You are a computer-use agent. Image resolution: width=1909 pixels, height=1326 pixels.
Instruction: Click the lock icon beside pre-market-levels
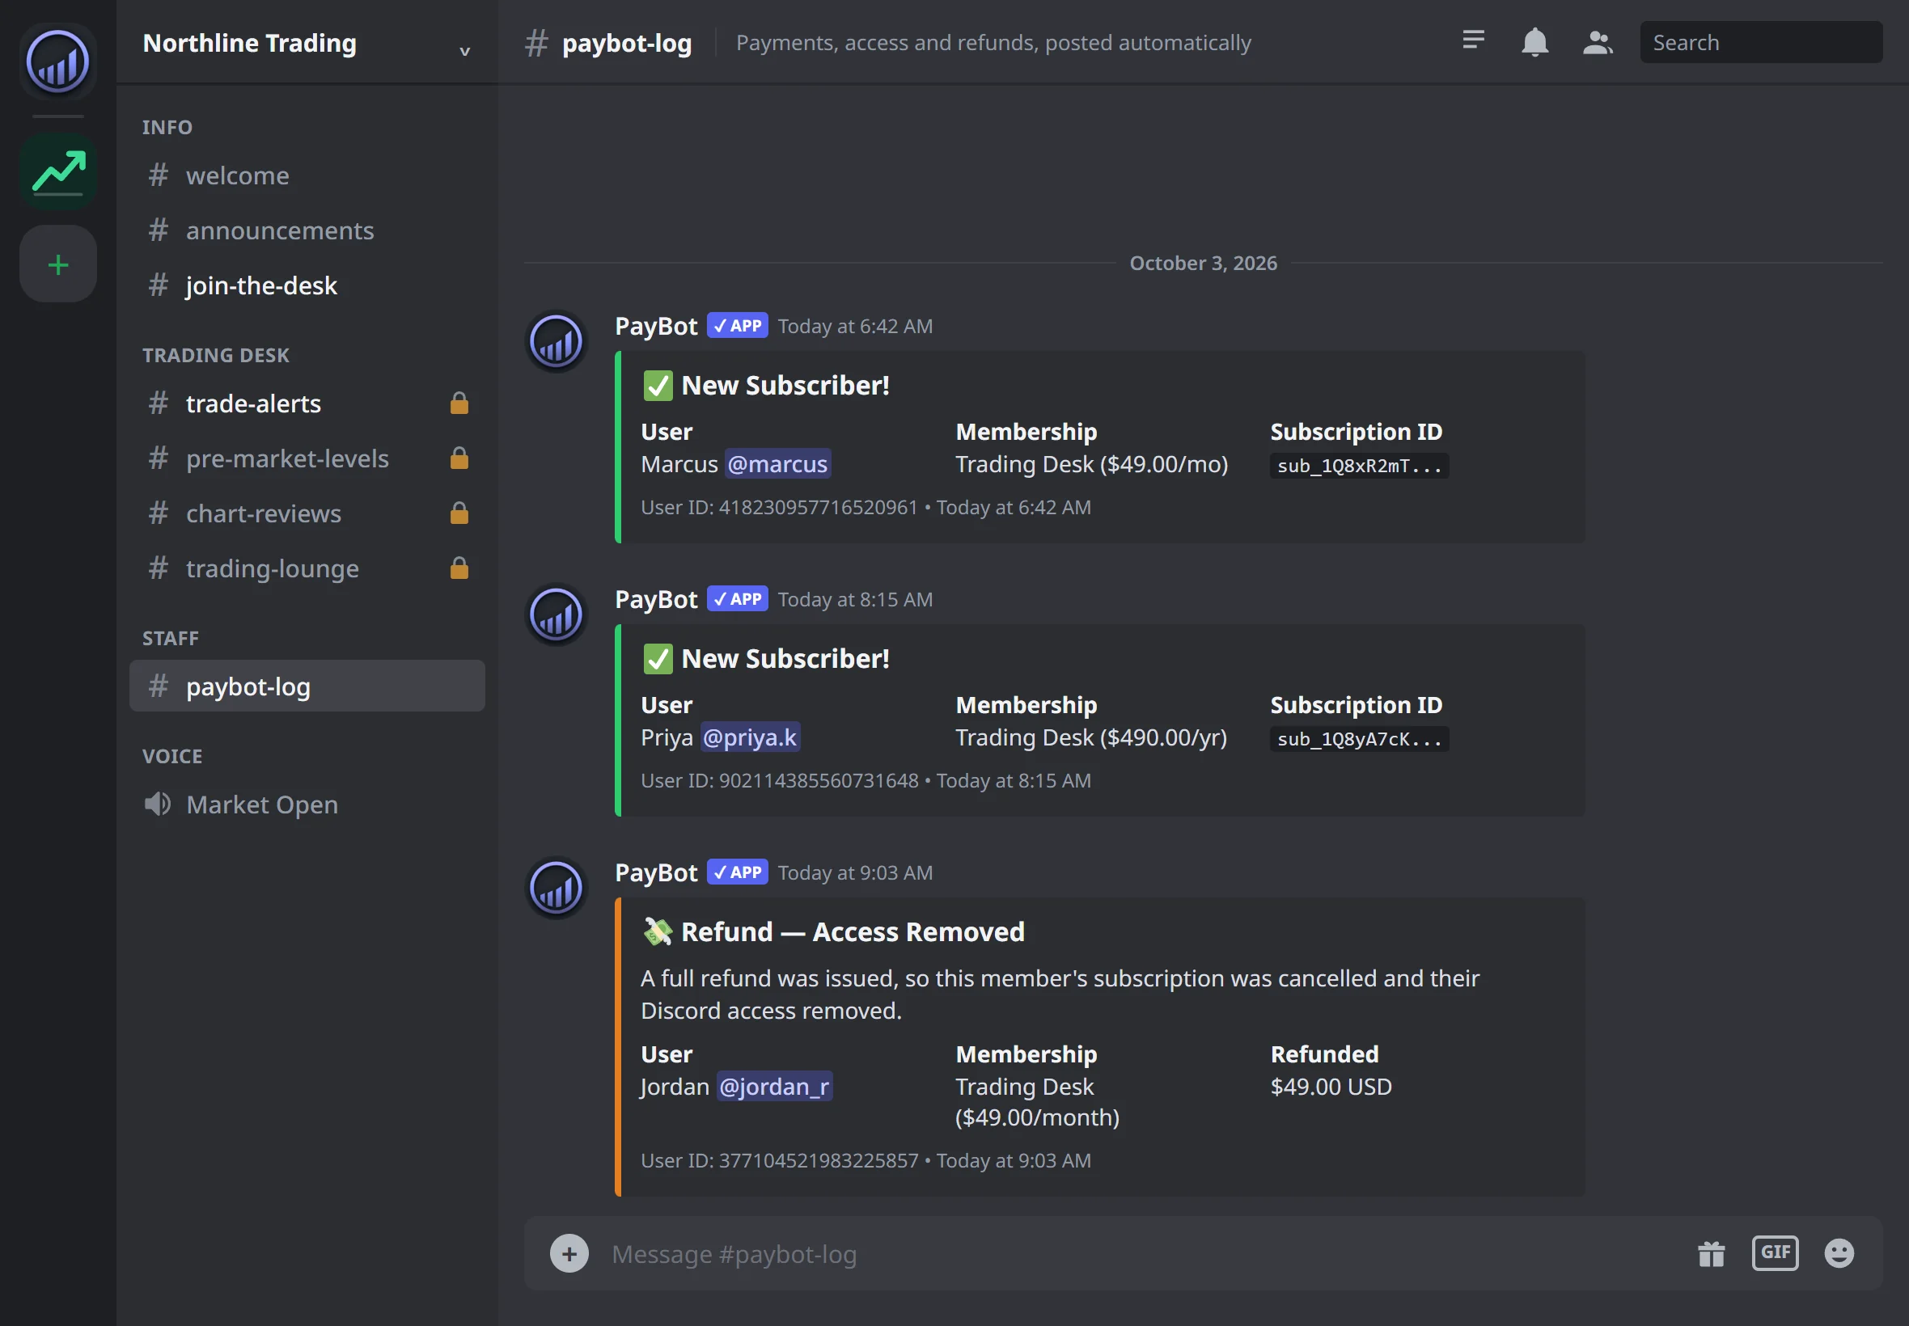[x=459, y=458]
